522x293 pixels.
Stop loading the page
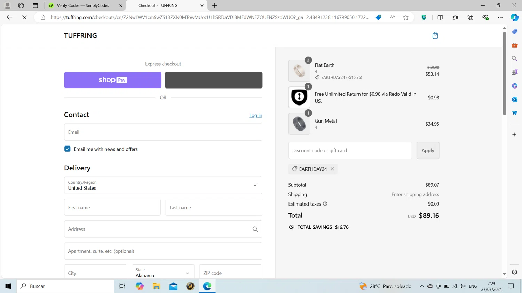coord(24,17)
